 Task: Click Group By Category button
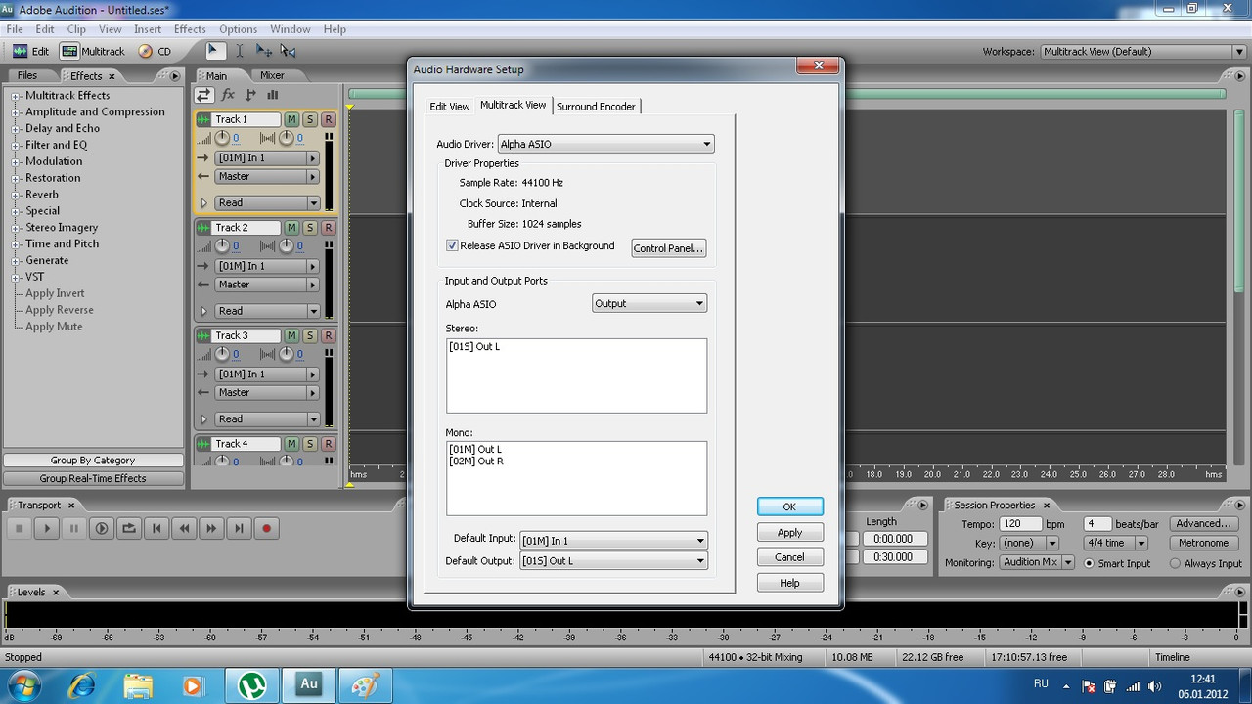coord(93,461)
